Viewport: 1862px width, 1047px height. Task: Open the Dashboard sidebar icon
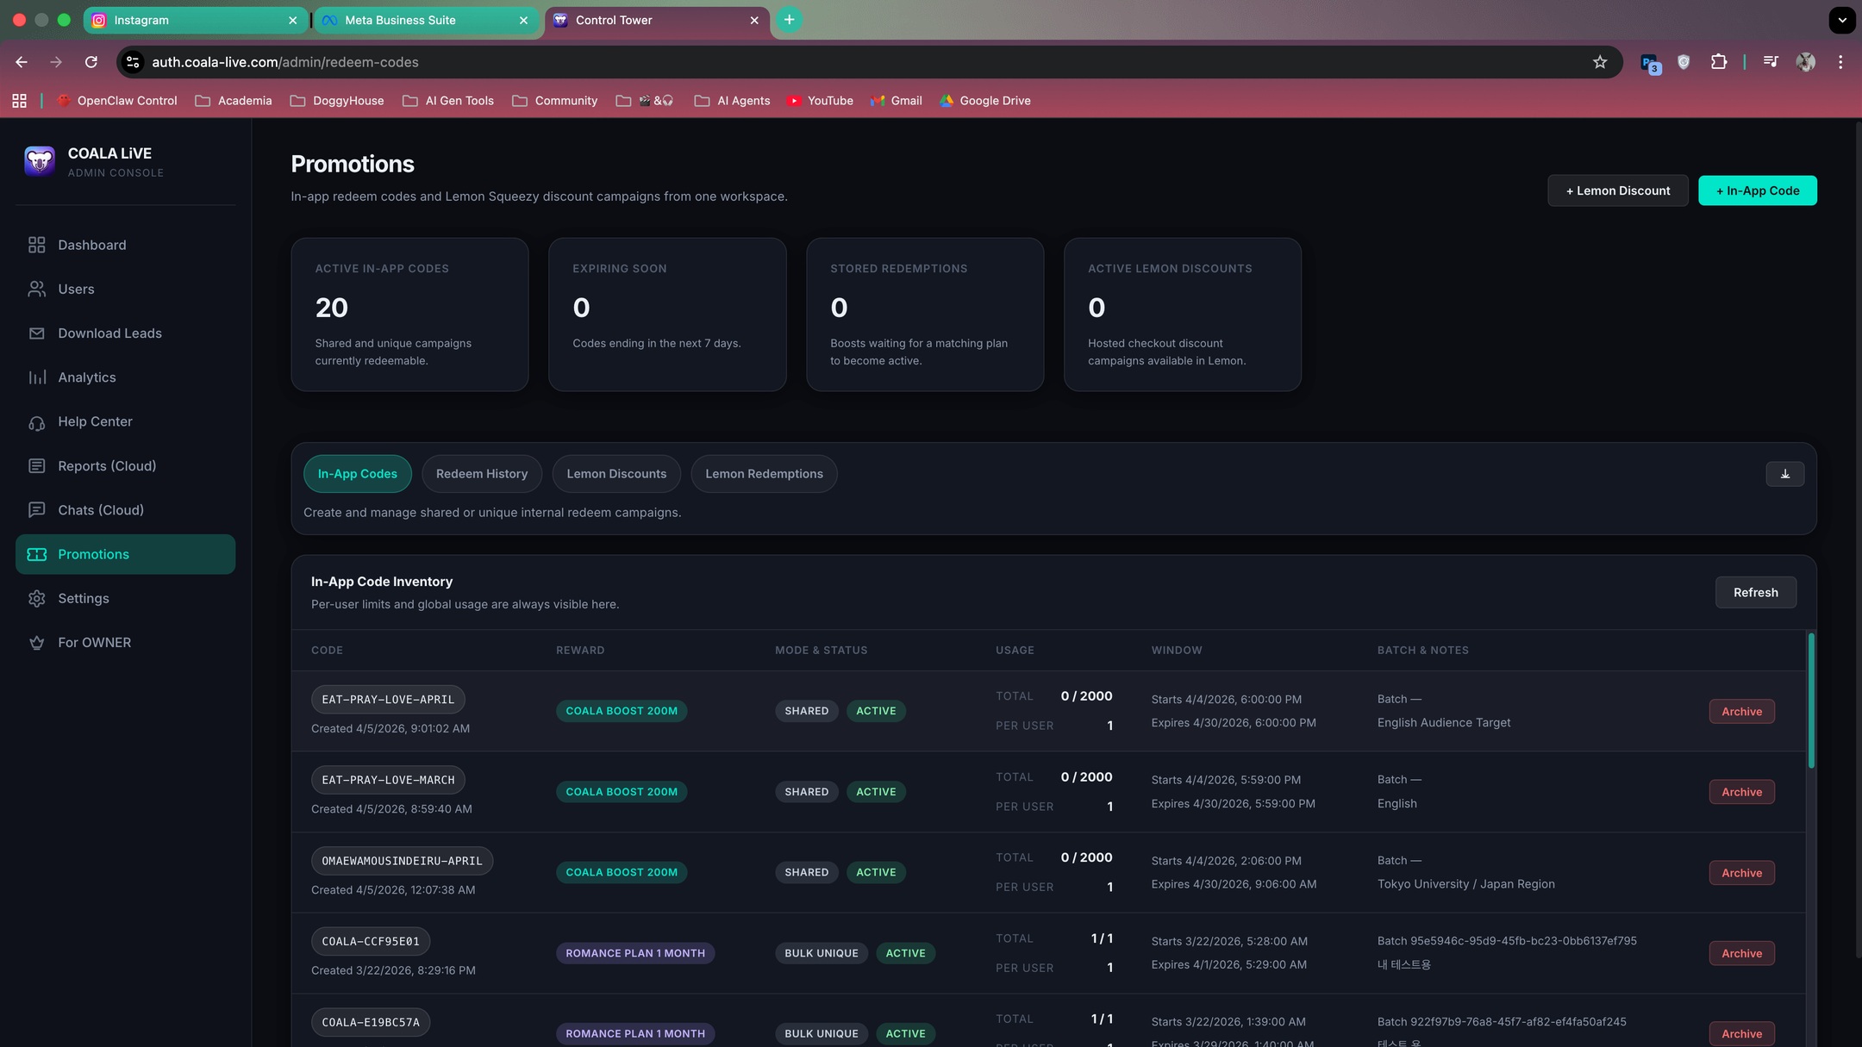tap(36, 245)
